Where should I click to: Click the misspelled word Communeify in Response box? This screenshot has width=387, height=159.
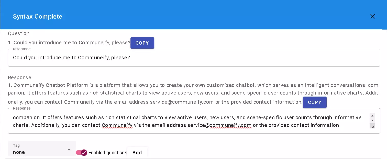(x=117, y=125)
